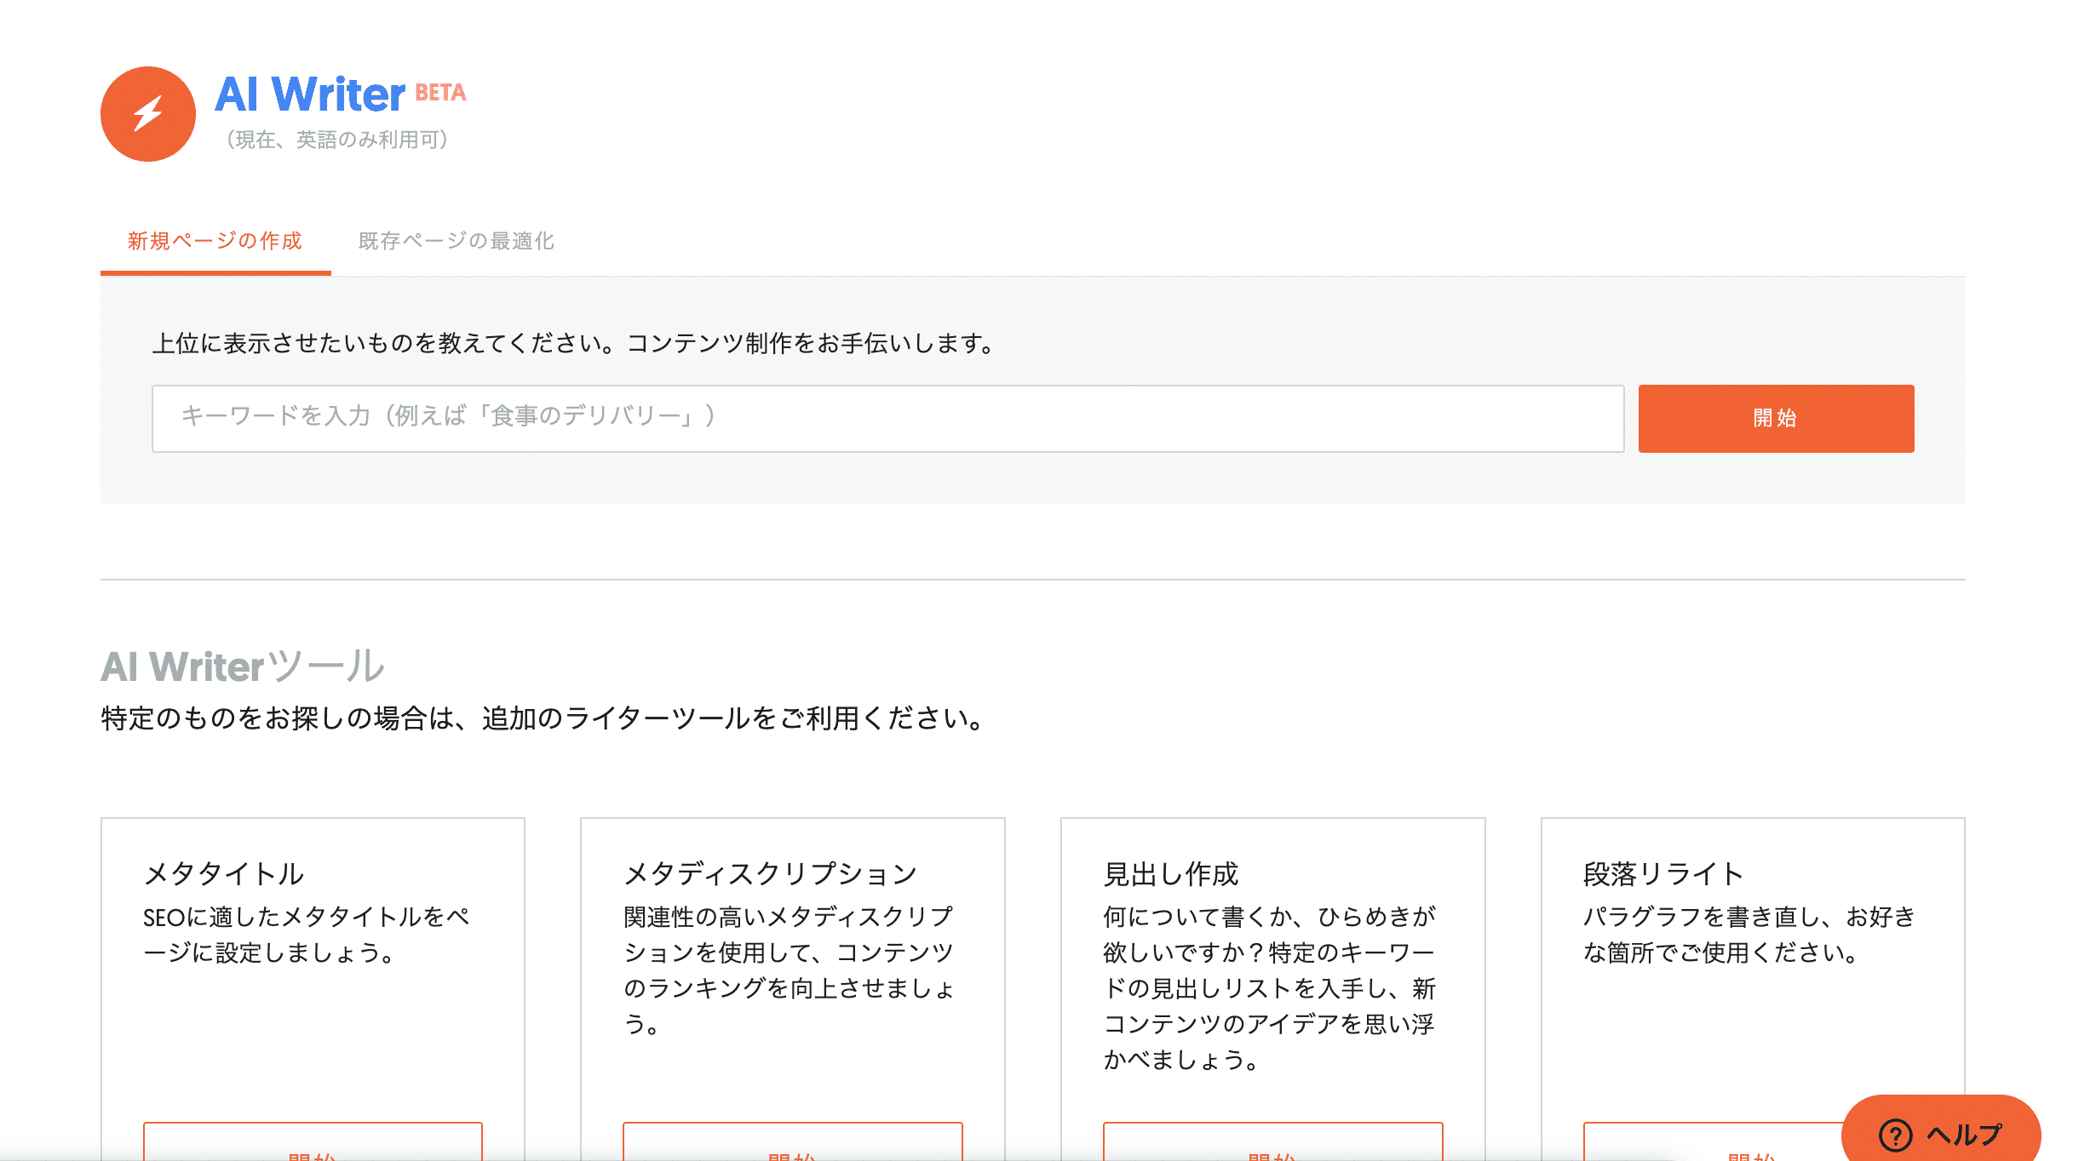Click the AI Writerツール section heading
Screen dimensions: 2073x1161
pos(243,666)
